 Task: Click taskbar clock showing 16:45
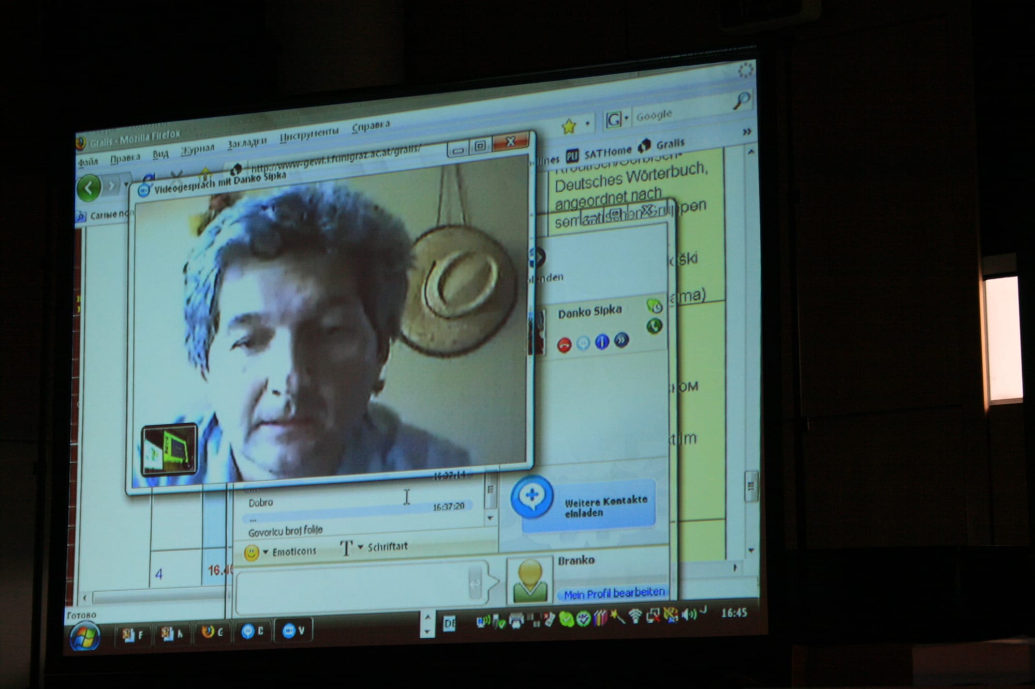pyautogui.click(x=734, y=613)
